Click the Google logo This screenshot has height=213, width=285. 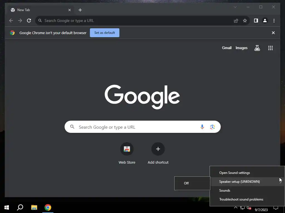(142, 97)
